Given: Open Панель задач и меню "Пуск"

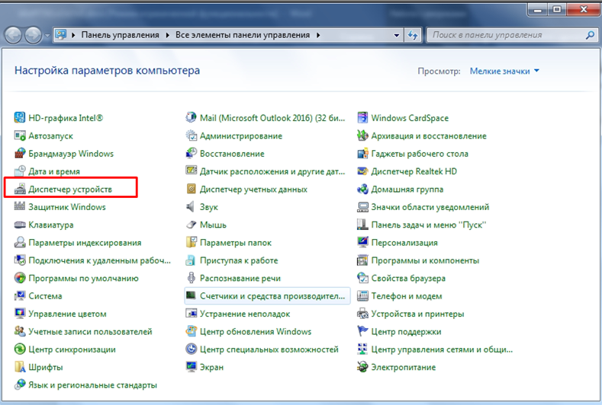Looking at the screenshot, I should point(429,225).
